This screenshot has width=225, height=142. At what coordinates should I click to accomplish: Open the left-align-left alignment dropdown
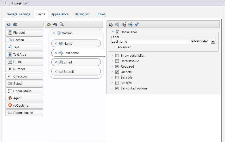click(213, 41)
